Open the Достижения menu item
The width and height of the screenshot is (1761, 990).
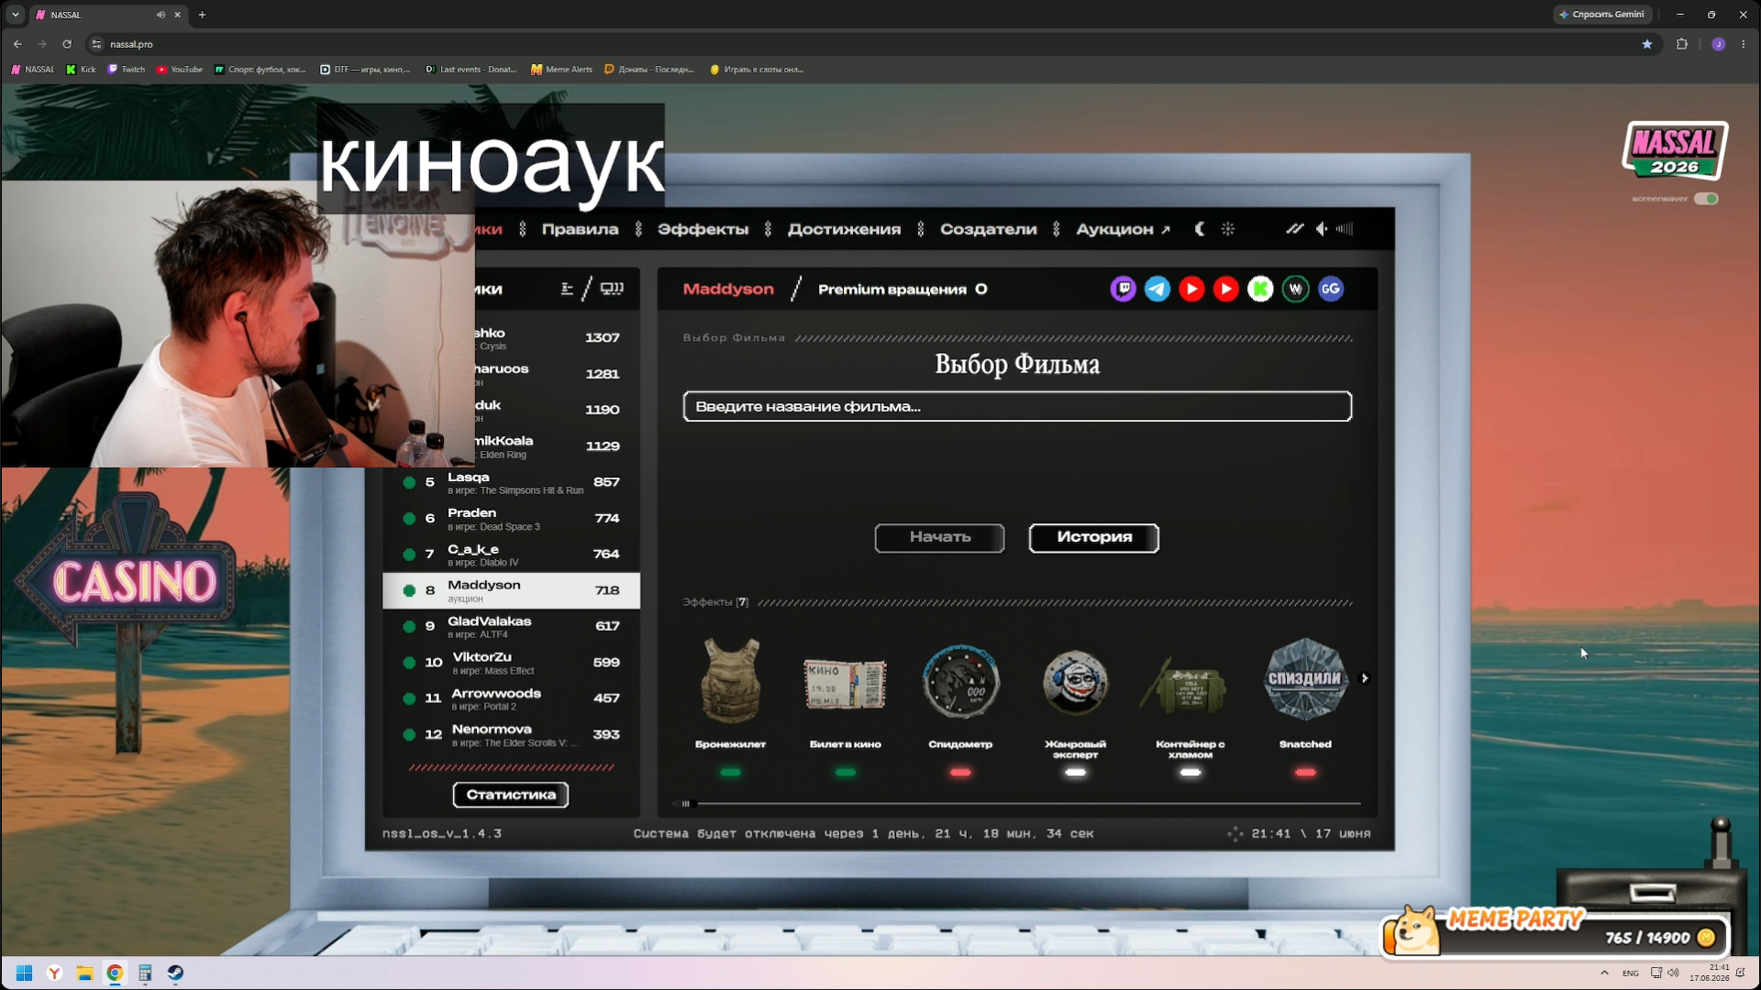(x=844, y=229)
